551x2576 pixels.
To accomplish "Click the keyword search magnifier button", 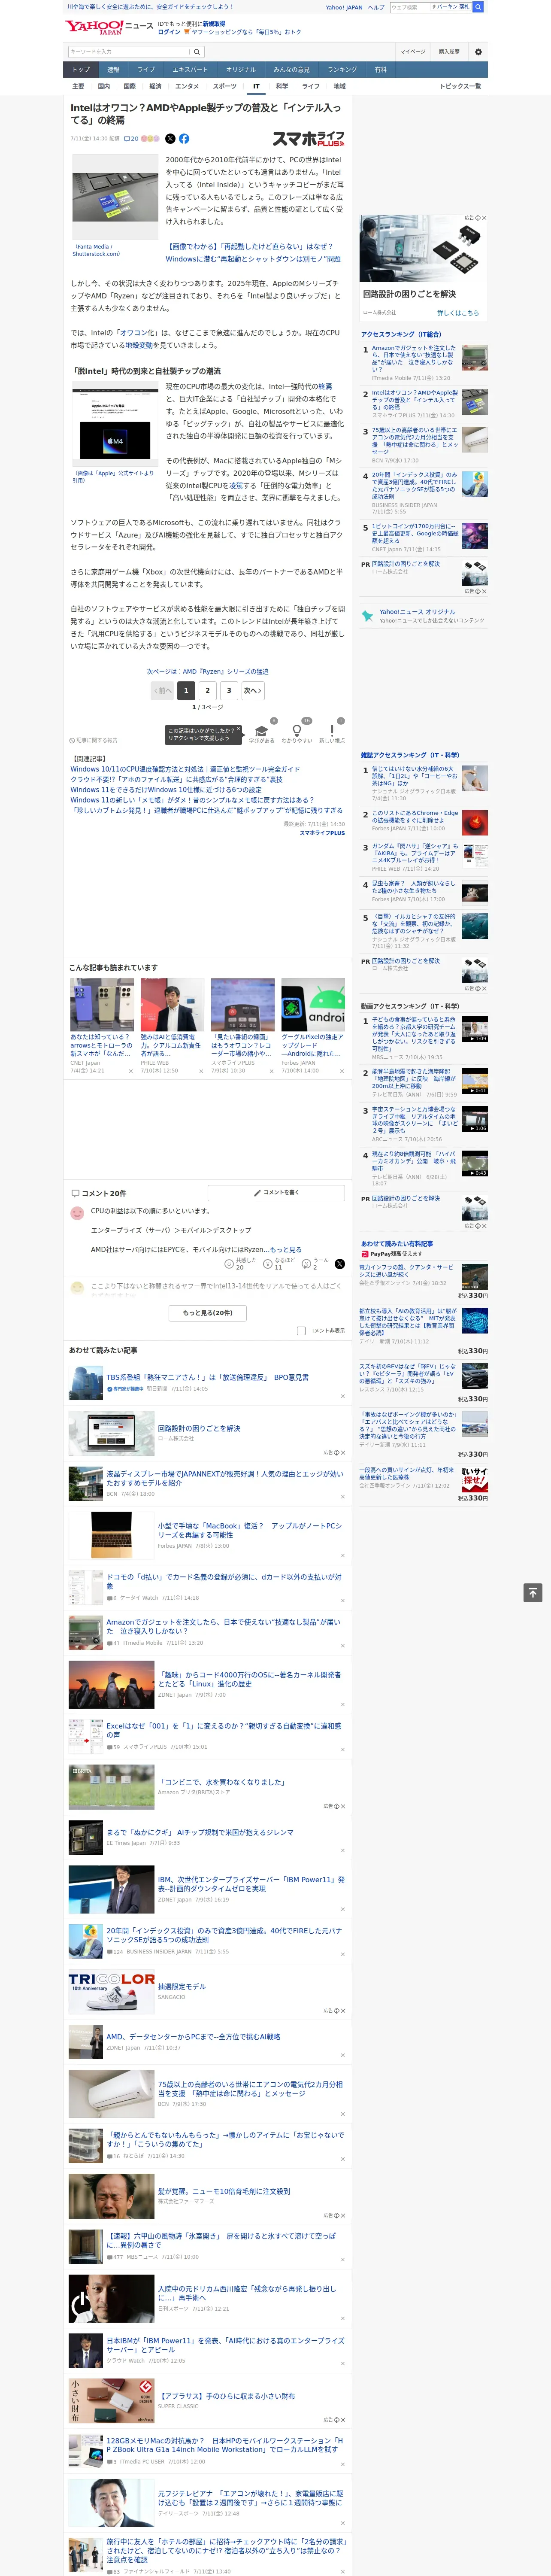I will tap(197, 52).
